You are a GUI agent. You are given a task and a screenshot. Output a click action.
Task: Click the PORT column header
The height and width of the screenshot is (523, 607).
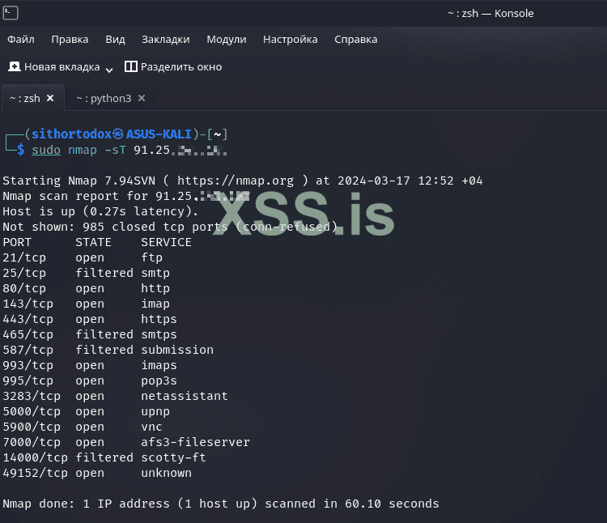17,242
